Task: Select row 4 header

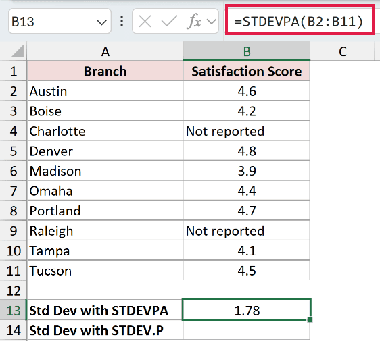Action: 14,131
